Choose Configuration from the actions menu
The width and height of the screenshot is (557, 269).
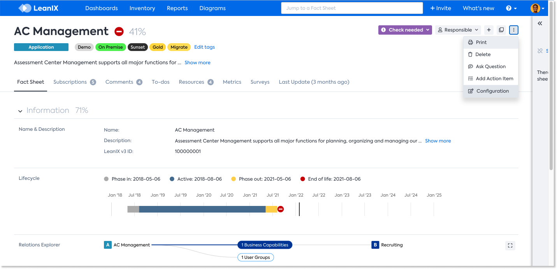coord(491,91)
